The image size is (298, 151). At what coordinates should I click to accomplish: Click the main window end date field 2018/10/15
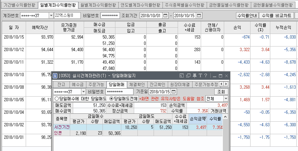pos(185,15)
